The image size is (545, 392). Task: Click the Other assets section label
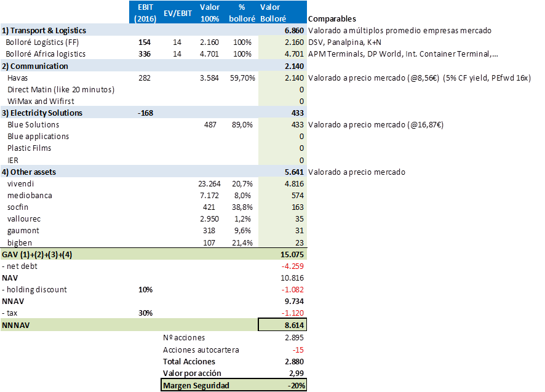(31, 172)
